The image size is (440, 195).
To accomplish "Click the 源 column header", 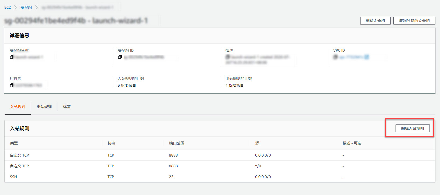I will tap(257, 143).
